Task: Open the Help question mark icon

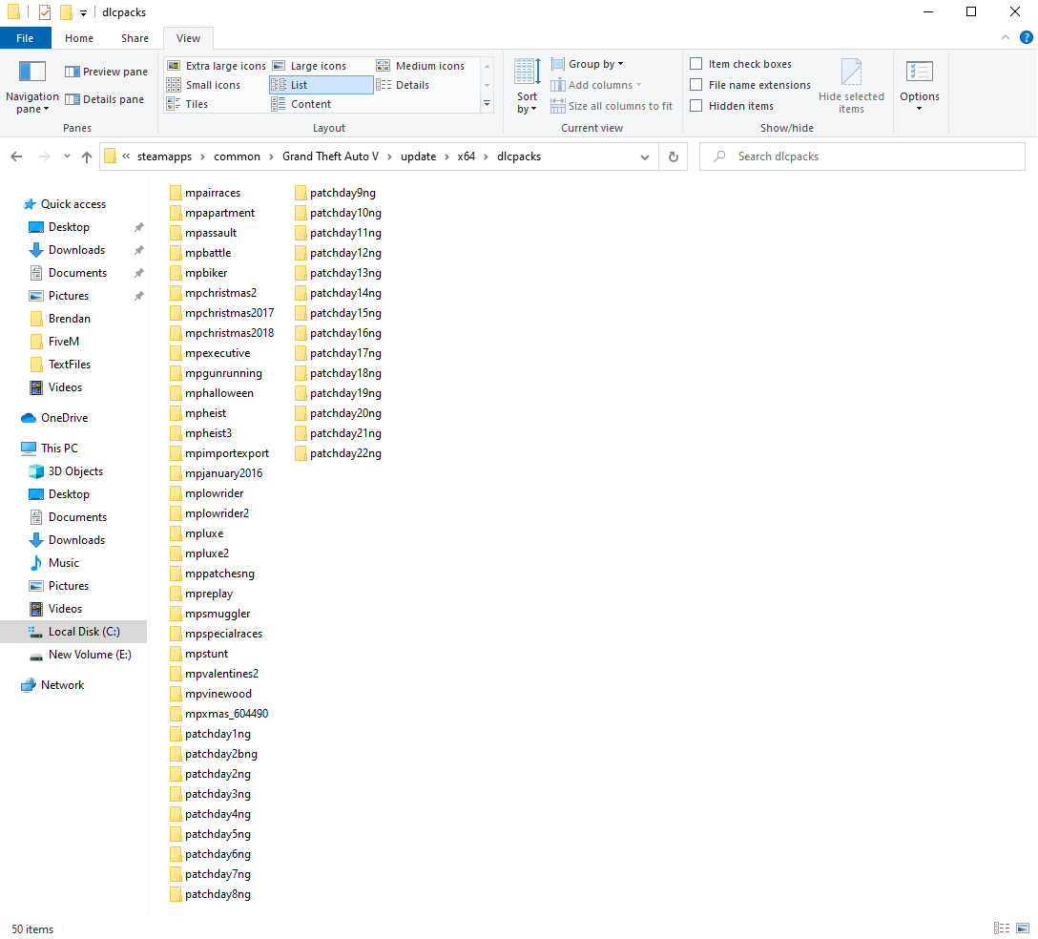Action: [x=1026, y=38]
